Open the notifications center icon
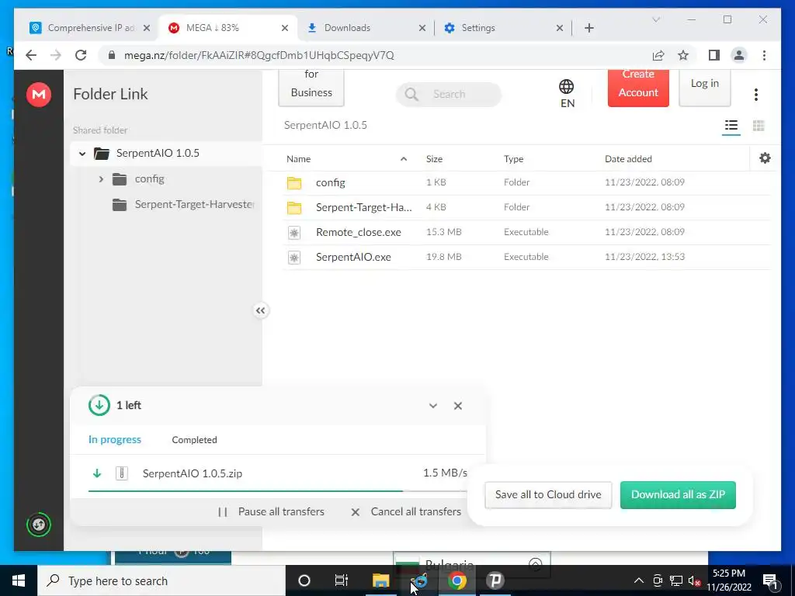 pos(770,580)
